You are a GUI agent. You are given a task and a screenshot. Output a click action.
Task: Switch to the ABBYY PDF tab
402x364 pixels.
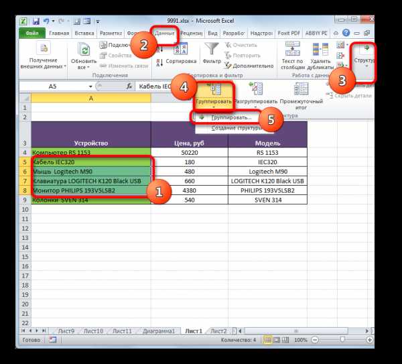coord(316,33)
